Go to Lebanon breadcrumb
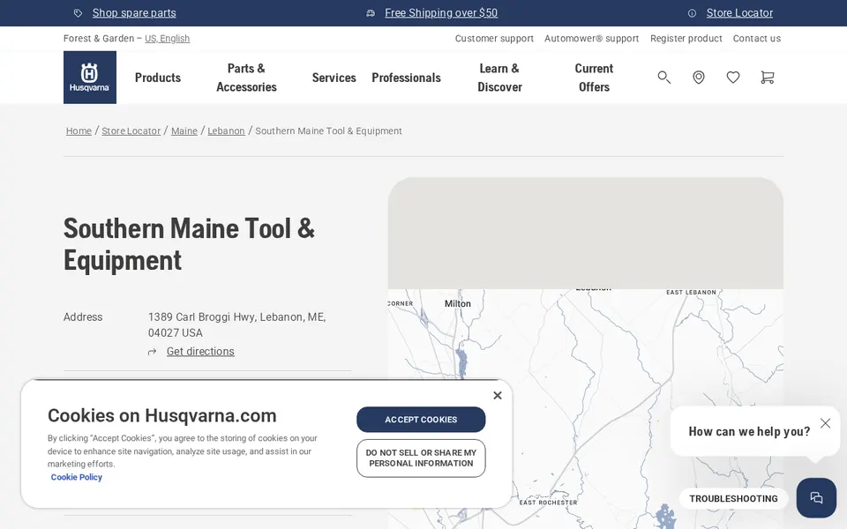Image resolution: width=847 pixels, height=529 pixels. [227, 131]
